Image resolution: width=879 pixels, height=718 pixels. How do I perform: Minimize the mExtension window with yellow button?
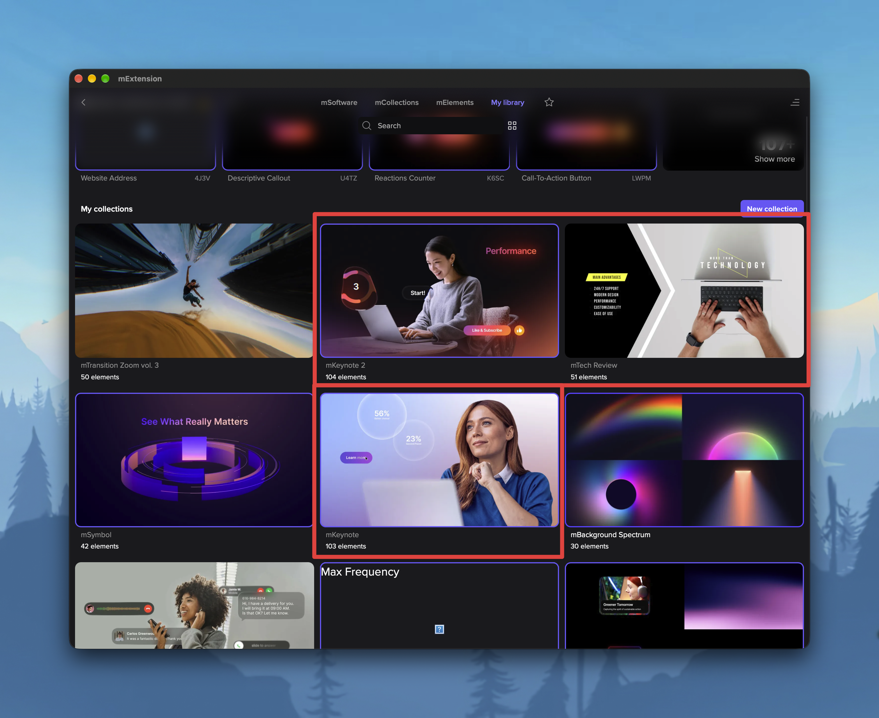coord(92,78)
